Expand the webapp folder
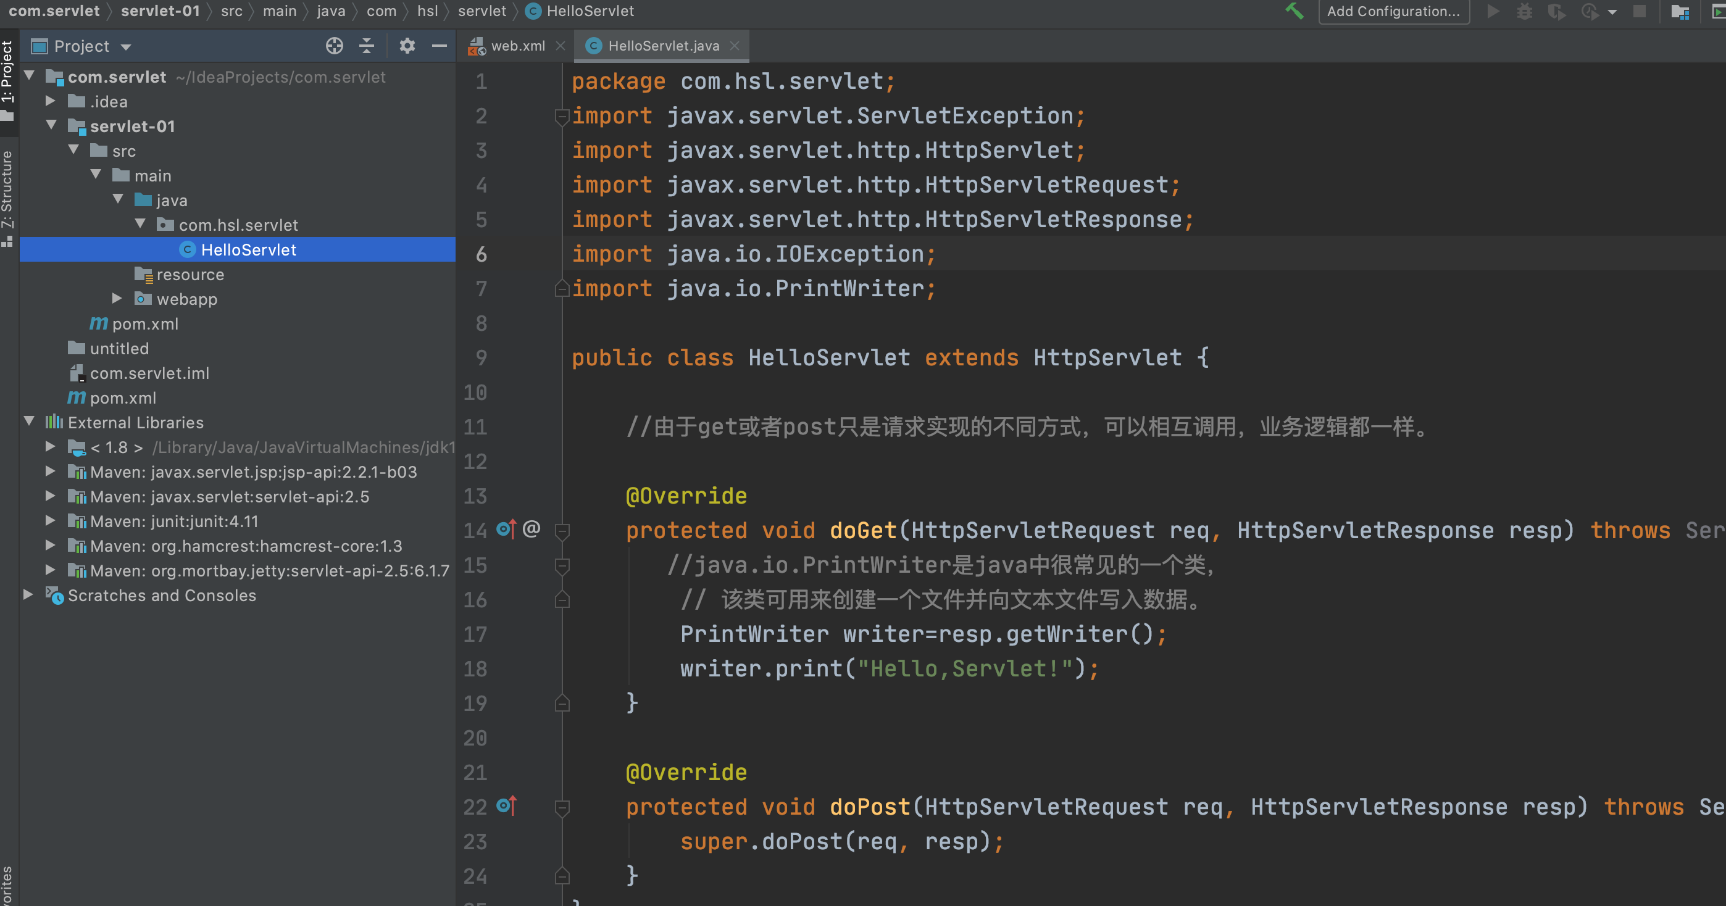 [x=117, y=298]
